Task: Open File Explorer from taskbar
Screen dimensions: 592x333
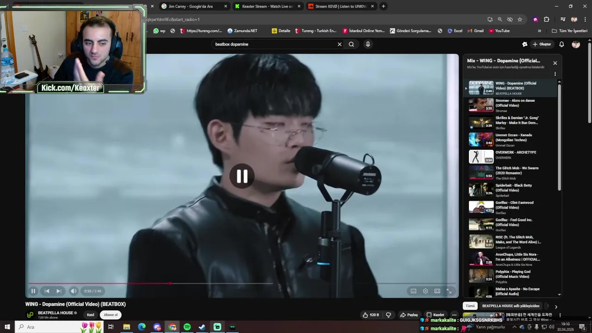Action: point(126,327)
